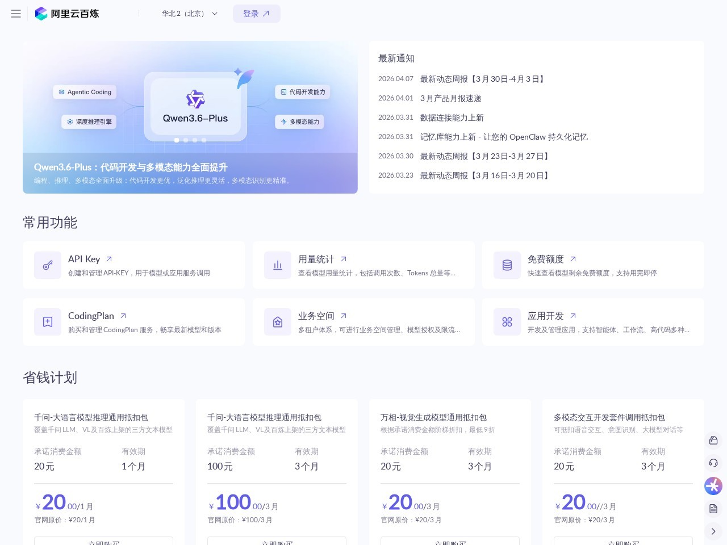Open the hamburger navigation menu

coord(16,14)
